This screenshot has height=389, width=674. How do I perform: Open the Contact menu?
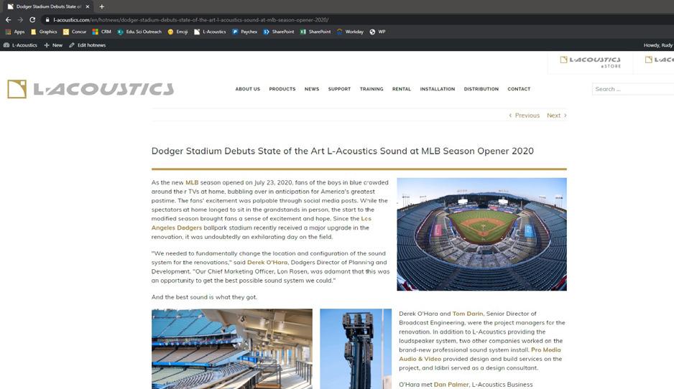click(519, 89)
